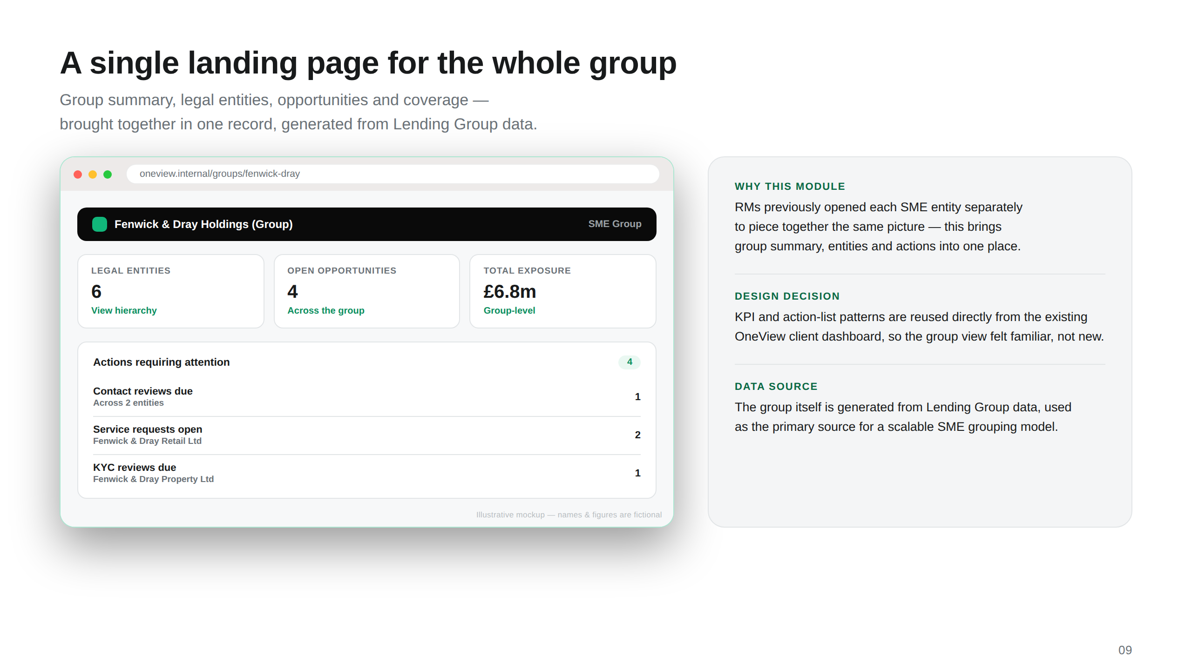
Task: Click the yellow minimize dot
Action: pos(93,174)
